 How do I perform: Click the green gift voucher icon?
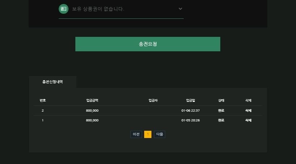tap(63, 9)
